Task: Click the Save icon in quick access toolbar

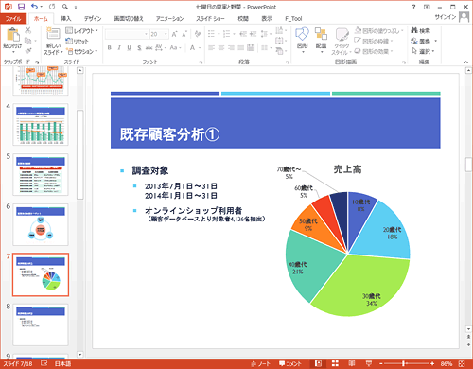Action: tap(21, 7)
